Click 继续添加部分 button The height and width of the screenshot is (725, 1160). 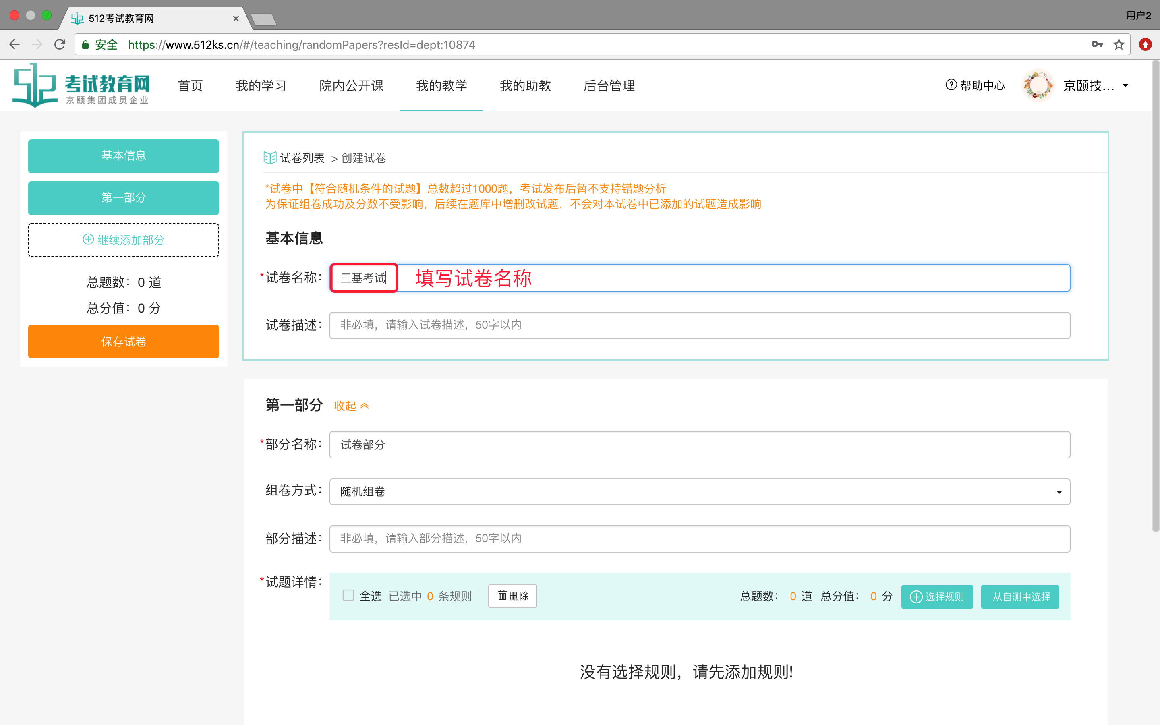point(124,240)
